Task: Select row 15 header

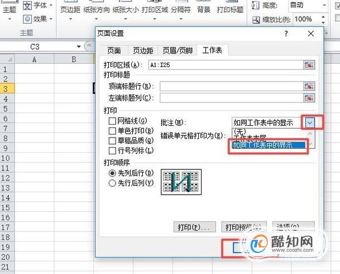Action: (x=7, y=207)
